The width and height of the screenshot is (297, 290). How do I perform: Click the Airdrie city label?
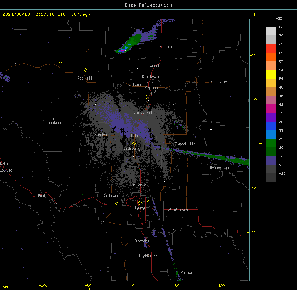tap(139, 185)
